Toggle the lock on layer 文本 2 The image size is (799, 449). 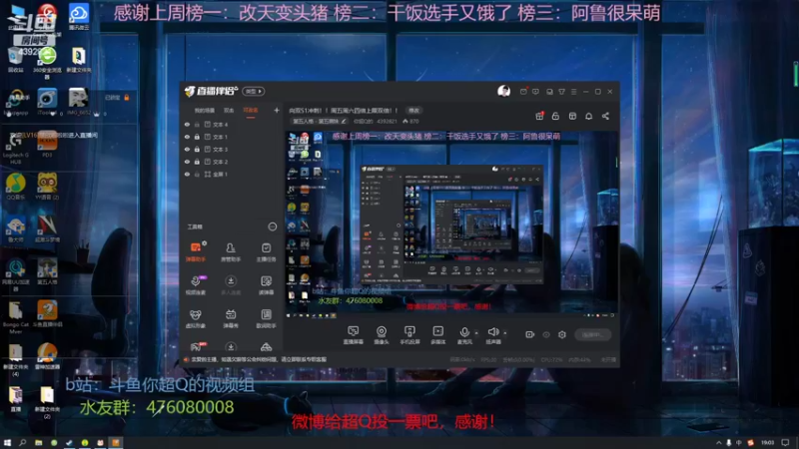(x=197, y=162)
